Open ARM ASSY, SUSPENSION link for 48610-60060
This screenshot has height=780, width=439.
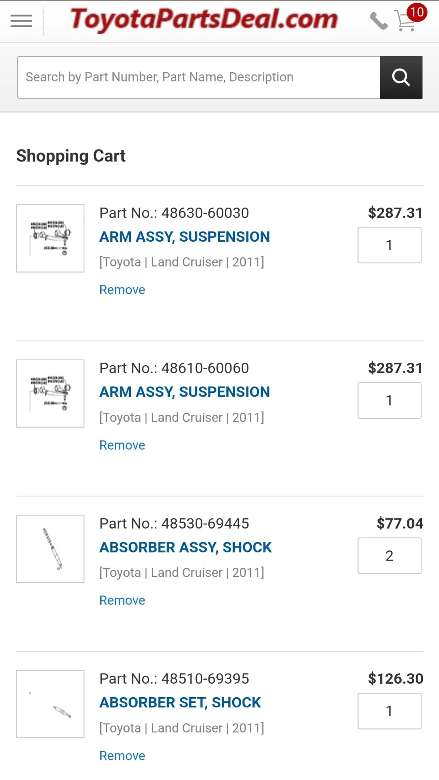(185, 392)
